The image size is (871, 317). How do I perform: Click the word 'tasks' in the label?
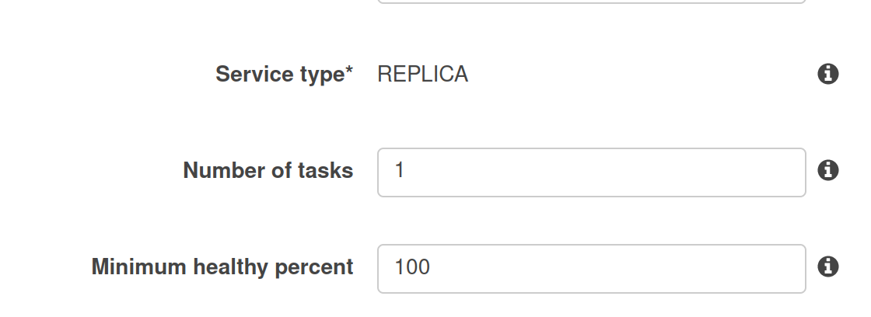tap(326, 170)
